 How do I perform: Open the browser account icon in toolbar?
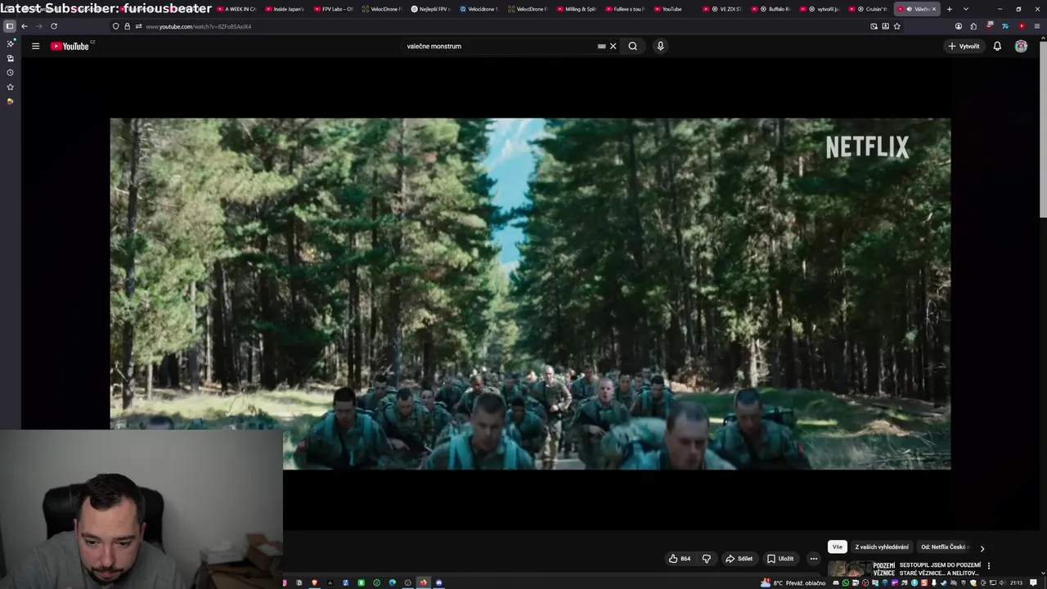click(x=959, y=26)
